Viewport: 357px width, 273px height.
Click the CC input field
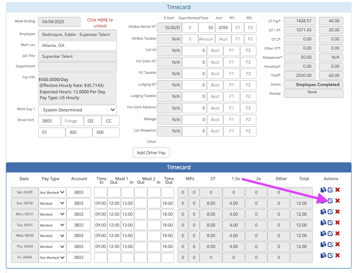click(x=111, y=121)
